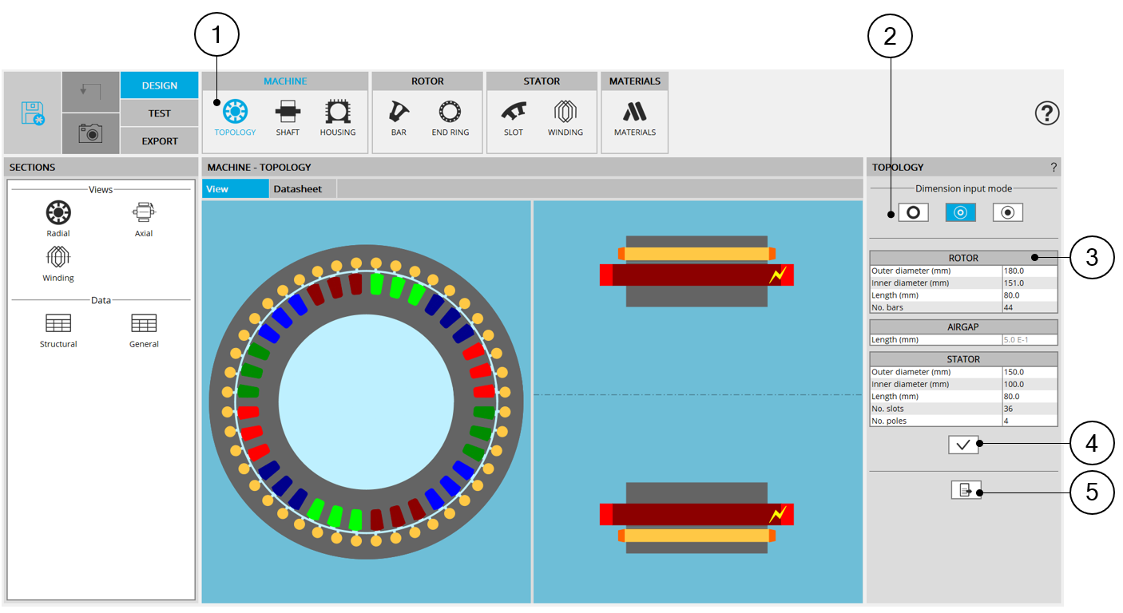Open rotor Bar settings
This screenshot has height=613, width=1123.
pos(399,117)
